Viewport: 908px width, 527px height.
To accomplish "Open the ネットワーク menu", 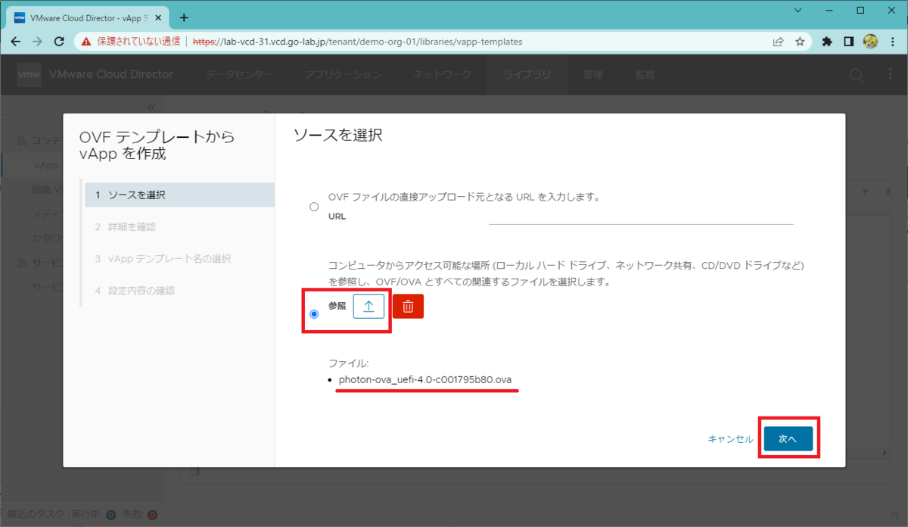I will pyautogui.click(x=442, y=75).
